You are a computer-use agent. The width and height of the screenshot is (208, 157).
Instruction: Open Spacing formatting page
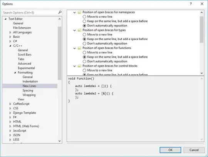(28, 90)
